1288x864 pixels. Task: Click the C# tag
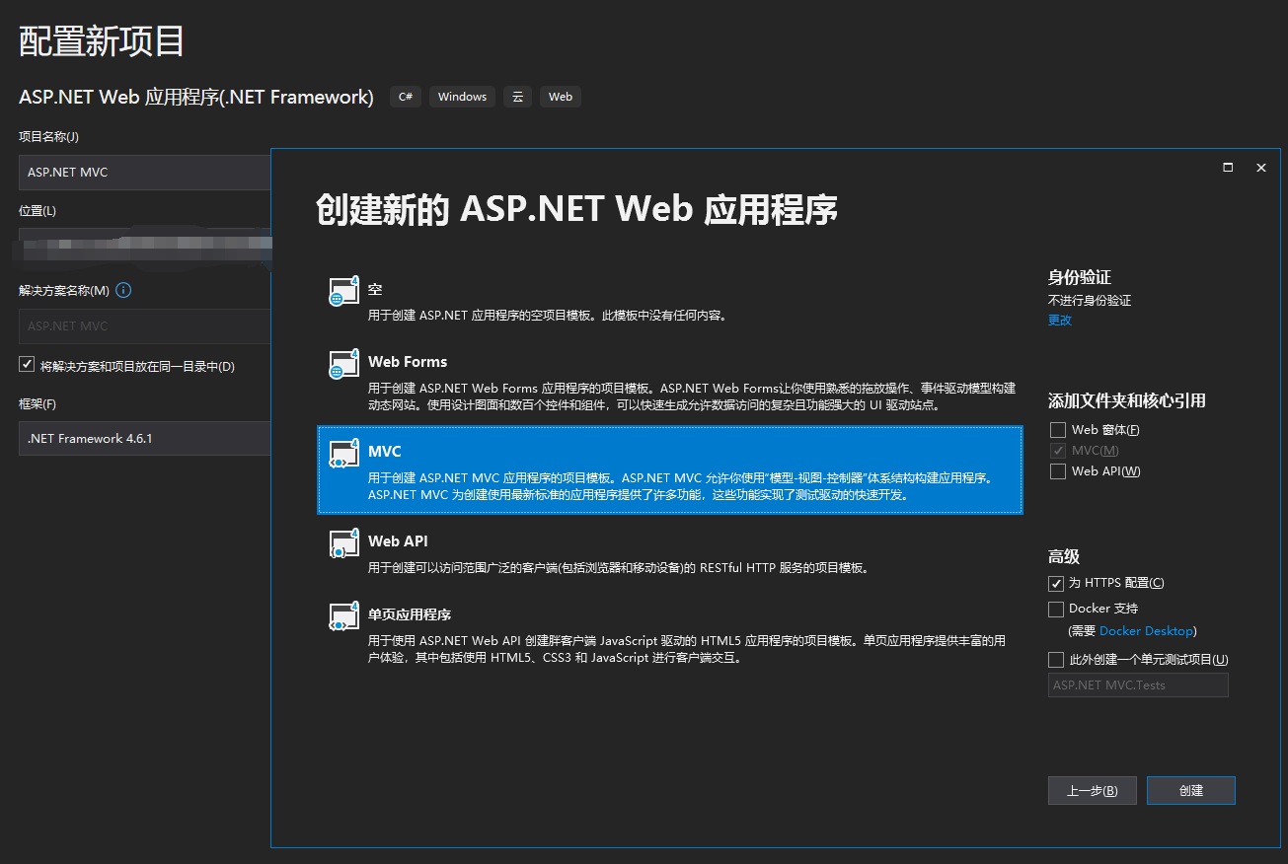(406, 97)
